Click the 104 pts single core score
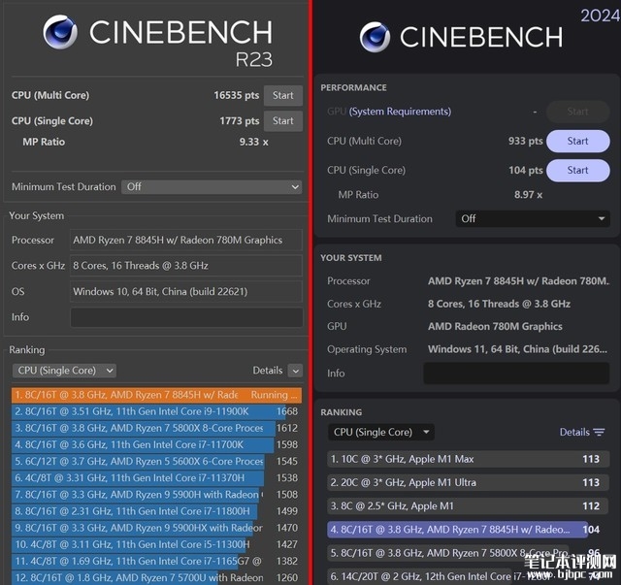This screenshot has width=621, height=585. [526, 171]
